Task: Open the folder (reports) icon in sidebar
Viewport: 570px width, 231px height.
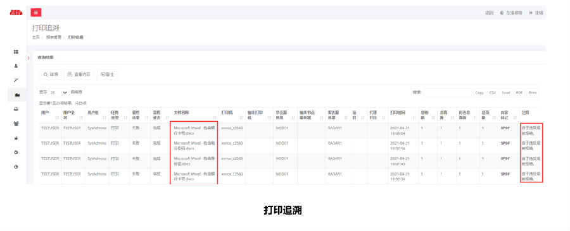Action: pyautogui.click(x=17, y=95)
